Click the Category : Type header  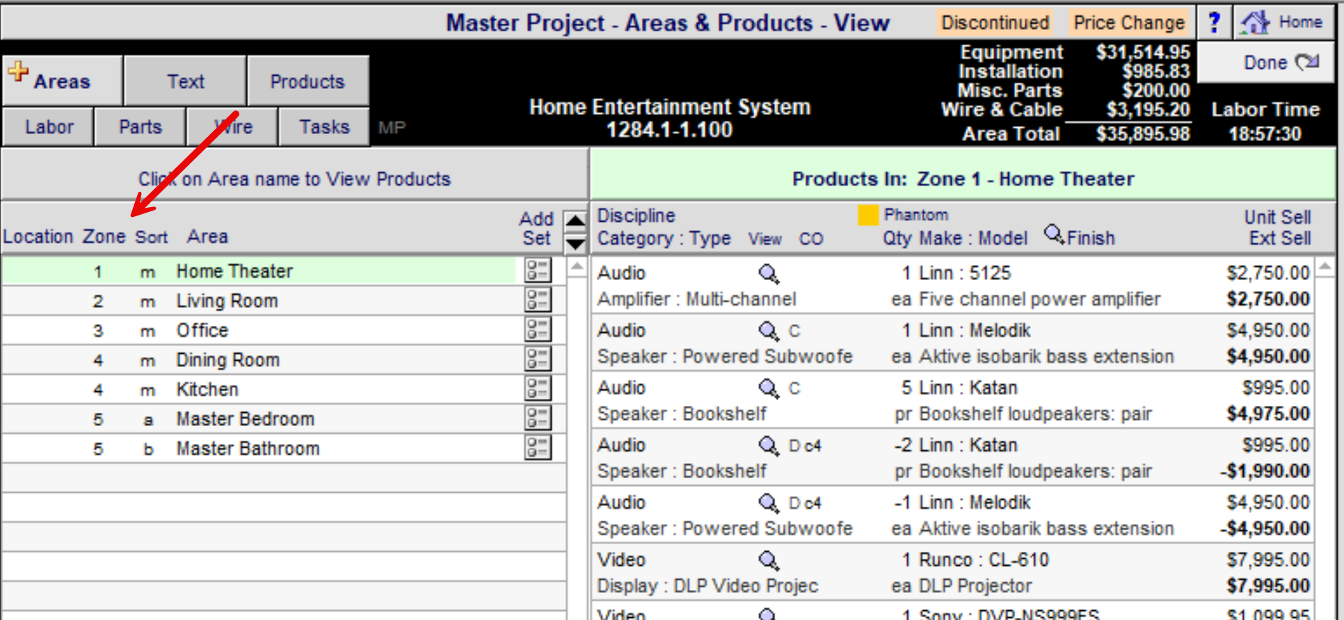(664, 238)
